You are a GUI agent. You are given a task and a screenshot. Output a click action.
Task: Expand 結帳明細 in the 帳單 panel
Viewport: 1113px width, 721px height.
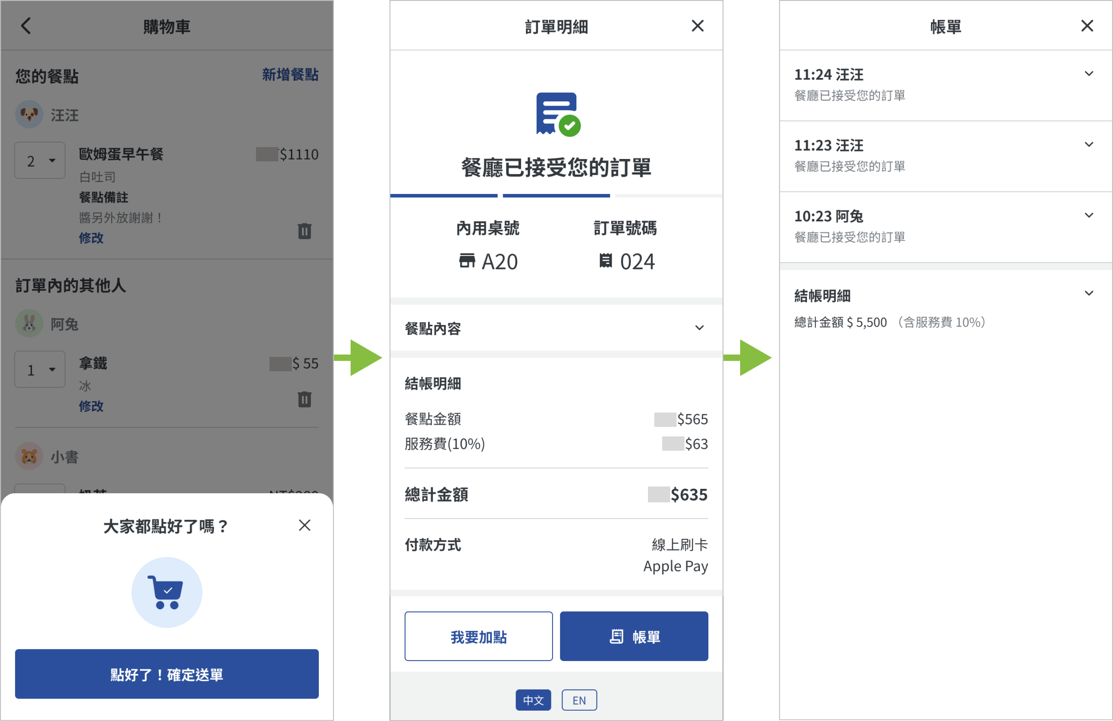tap(1089, 294)
